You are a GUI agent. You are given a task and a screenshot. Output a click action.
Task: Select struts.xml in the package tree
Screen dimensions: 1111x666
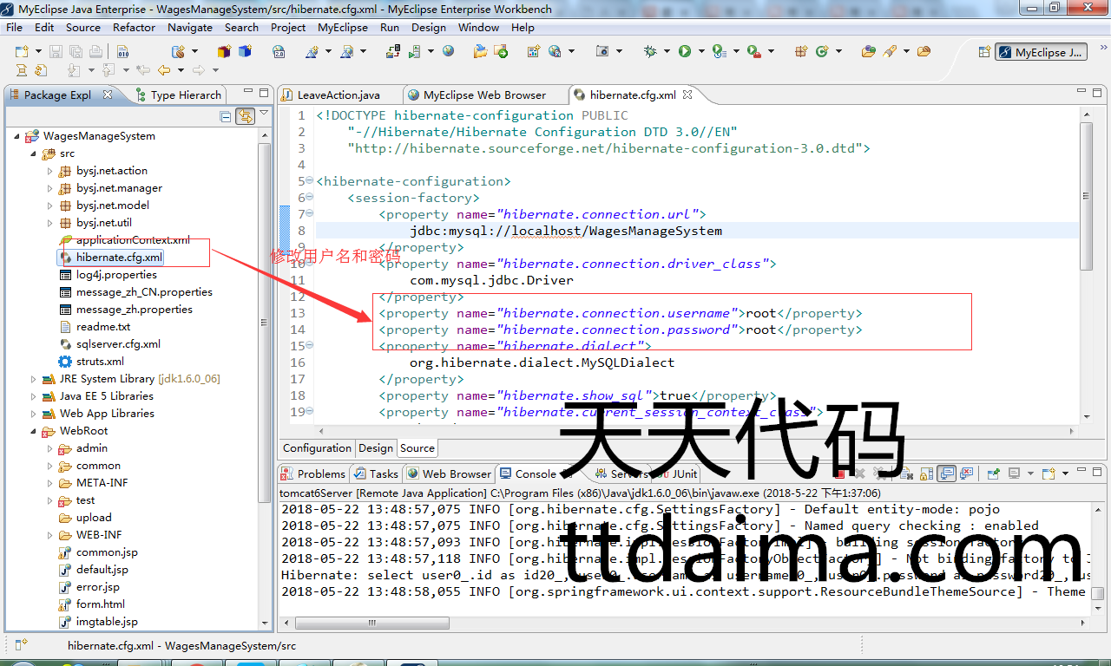100,362
